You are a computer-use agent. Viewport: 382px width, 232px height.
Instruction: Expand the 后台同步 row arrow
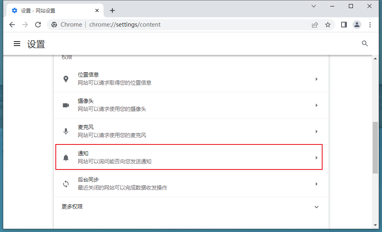(316, 184)
